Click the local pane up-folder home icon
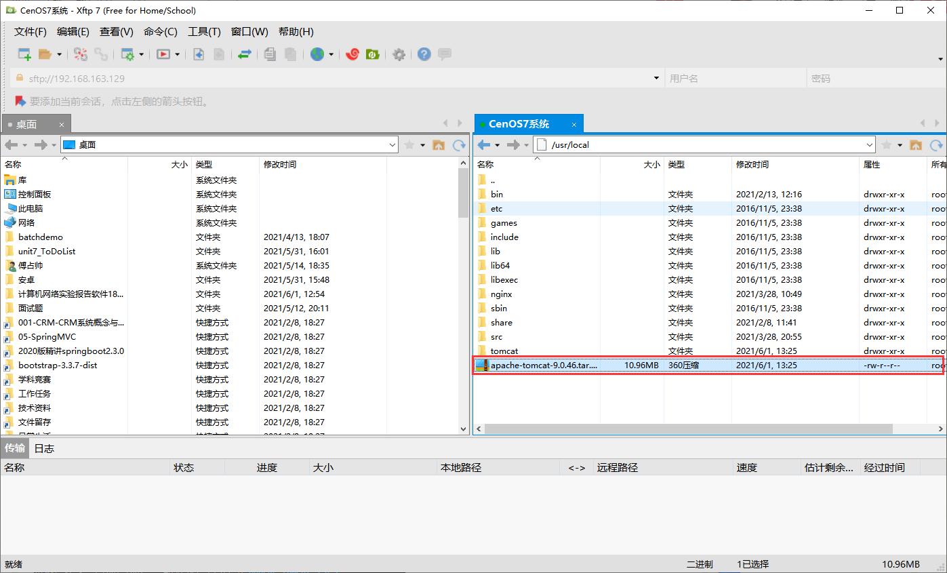 tap(439, 145)
